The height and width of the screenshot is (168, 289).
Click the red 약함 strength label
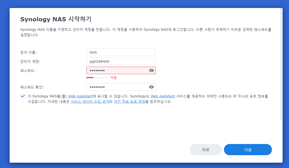click(x=114, y=78)
